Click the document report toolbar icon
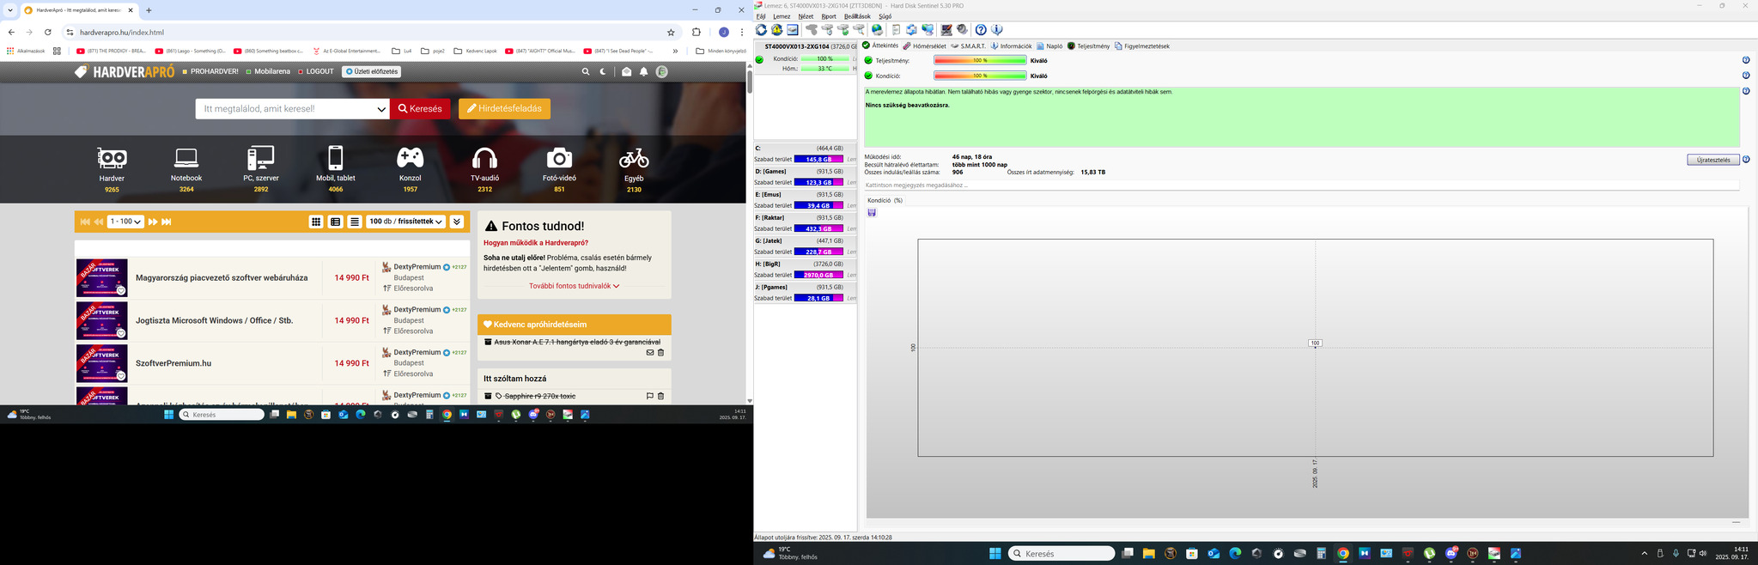This screenshot has height=565, width=1758. [896, 30]
